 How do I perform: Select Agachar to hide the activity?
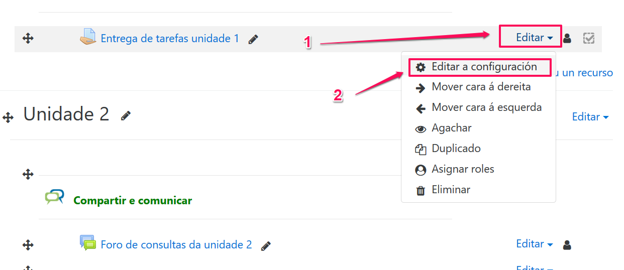pyautogui.click(x=451, y=128)
